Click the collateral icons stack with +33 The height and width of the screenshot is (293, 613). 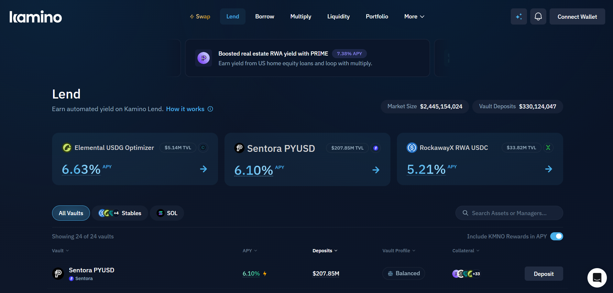466,274
